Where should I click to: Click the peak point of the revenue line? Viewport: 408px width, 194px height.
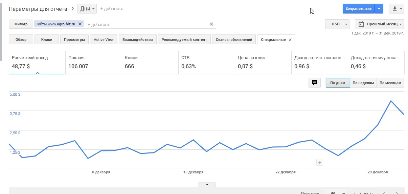click(391, 101)
